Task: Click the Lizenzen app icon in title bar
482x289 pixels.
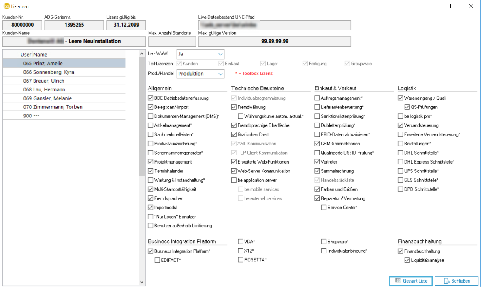Action: 6,6
